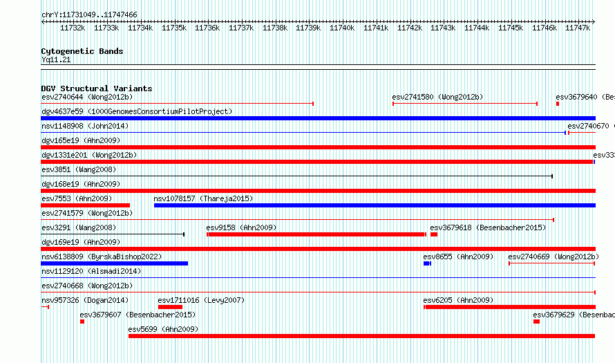Click the small red esv3679607 marker
Screen dimensions: 615x363
(82, 322)
